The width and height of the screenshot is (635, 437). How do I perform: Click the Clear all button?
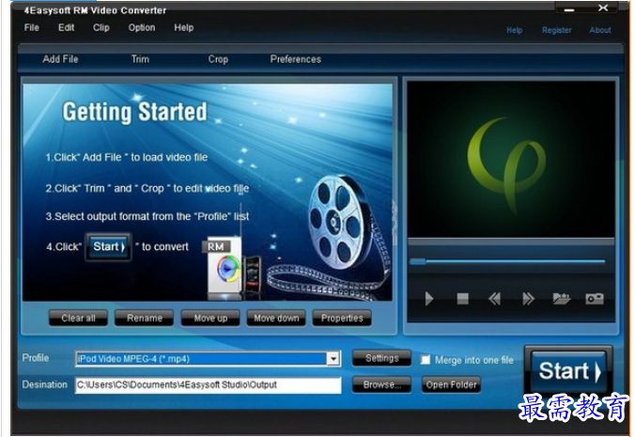tap(79, 318)
